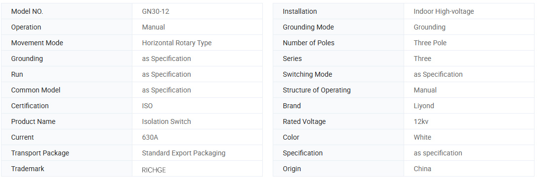
Task: Click the Three Pole value cell
Action: (x=469, y=43)
